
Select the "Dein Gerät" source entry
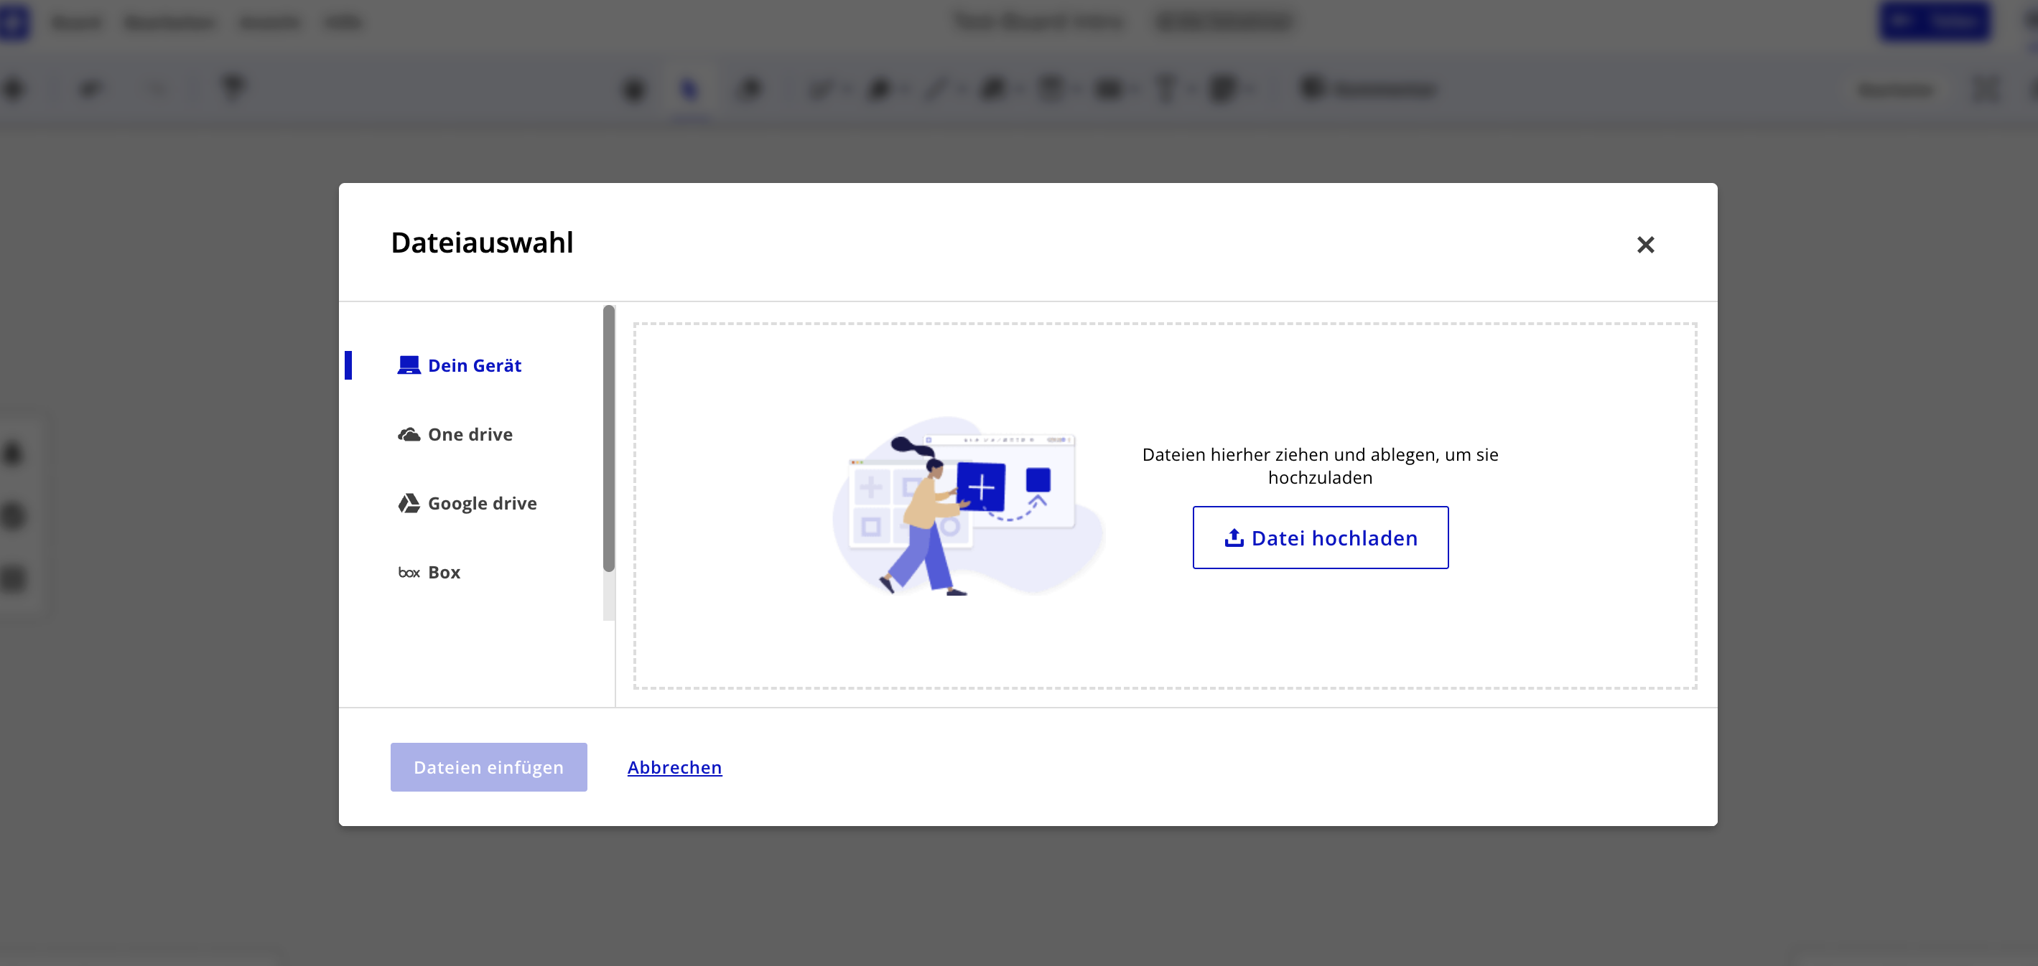click(475, 365)
